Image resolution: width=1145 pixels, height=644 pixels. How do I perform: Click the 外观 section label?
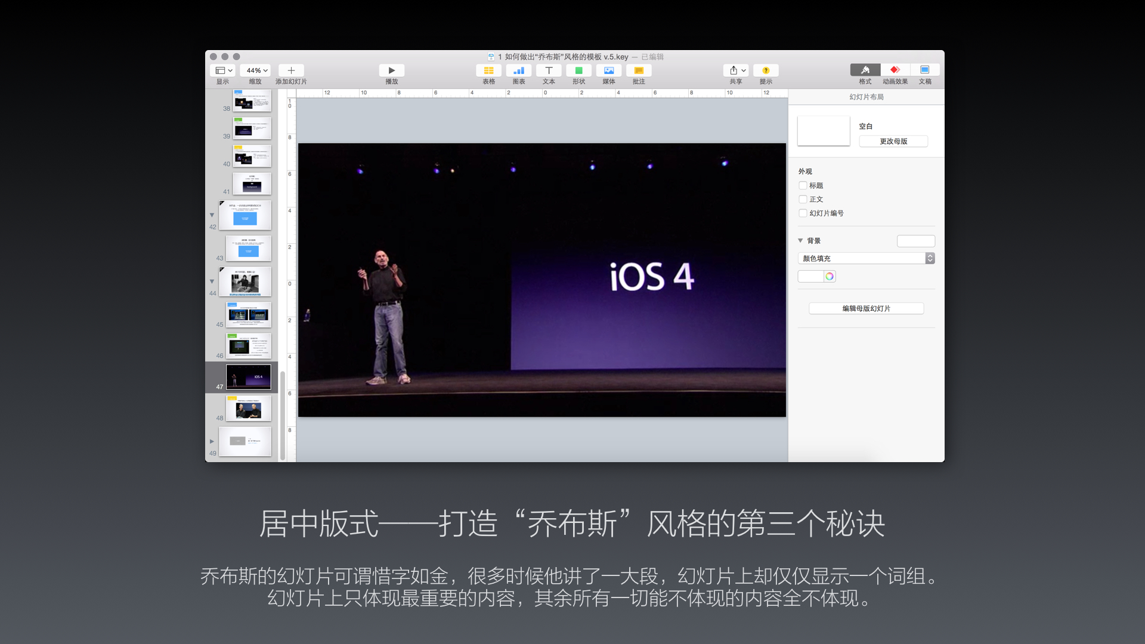pyautogui.click(x=805, y=171)
